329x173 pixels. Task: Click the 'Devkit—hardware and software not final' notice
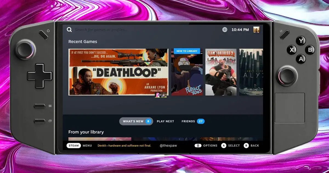pos(124,146)
